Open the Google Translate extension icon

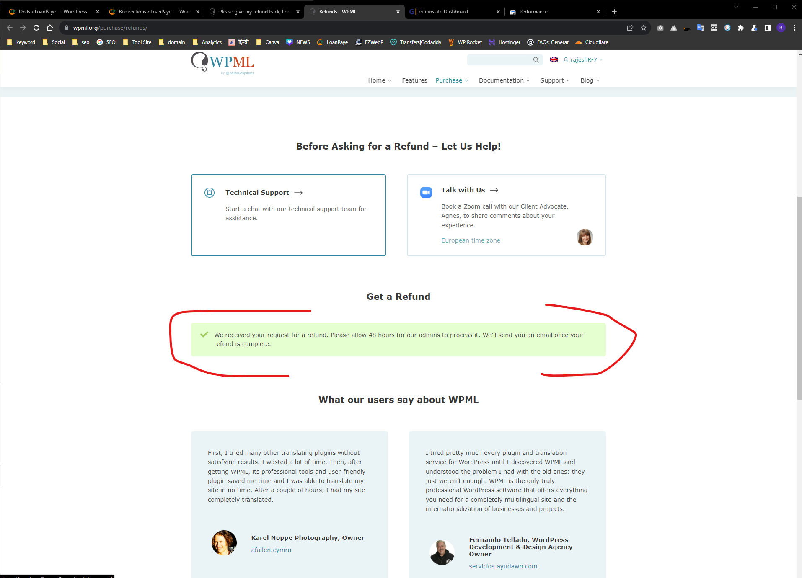coord(701,28)
